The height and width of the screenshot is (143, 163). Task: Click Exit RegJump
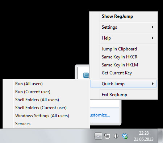(124, 95)
